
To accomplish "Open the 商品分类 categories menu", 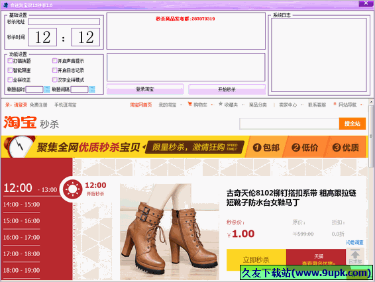I will tap(258, 105).
